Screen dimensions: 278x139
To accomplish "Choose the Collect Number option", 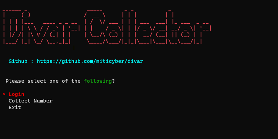I will pyautogui.click(x=31, y=101).
